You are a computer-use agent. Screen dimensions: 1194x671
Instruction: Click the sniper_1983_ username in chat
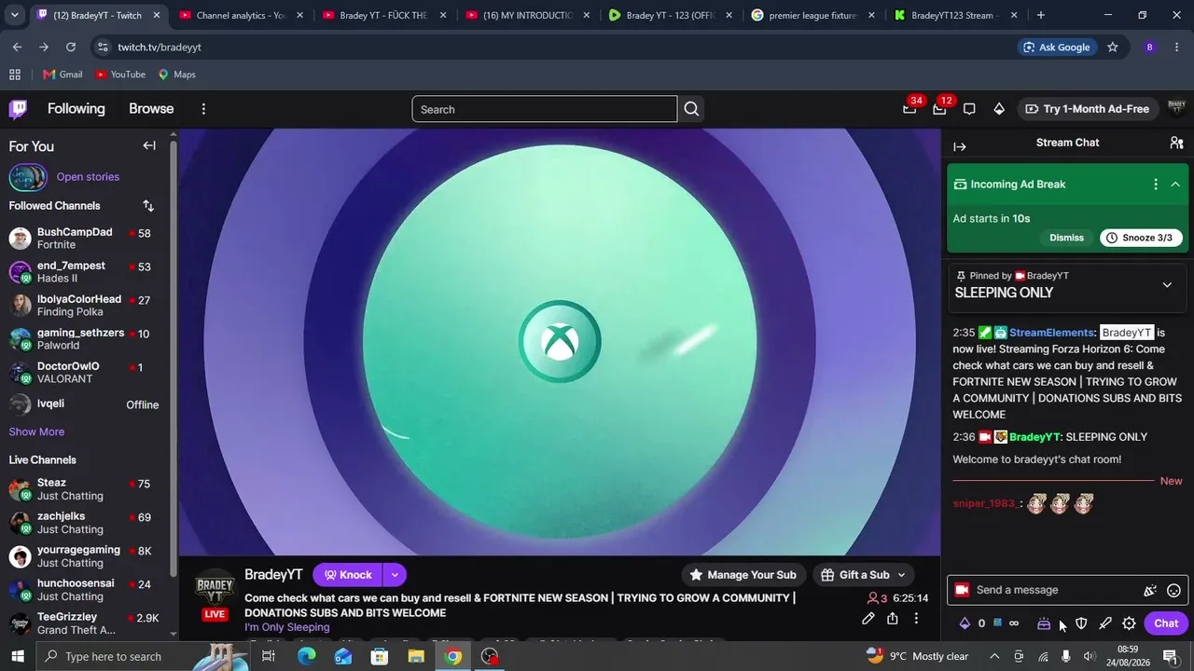[985, 504]
